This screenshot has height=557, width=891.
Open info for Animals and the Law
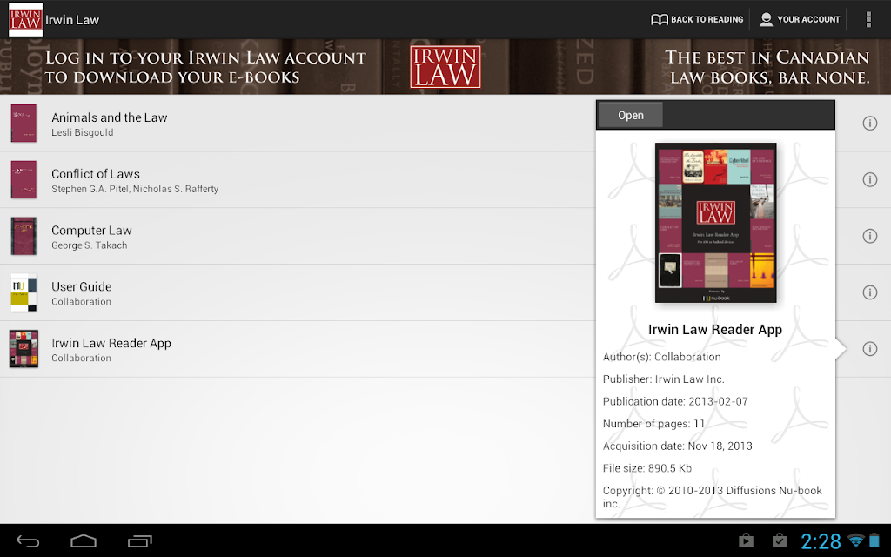click(869, 123)
